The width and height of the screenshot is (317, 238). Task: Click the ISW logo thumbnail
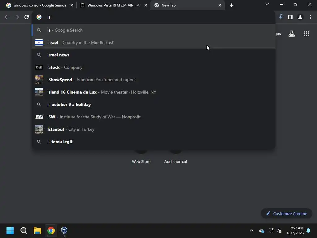[x=39, y=117]
